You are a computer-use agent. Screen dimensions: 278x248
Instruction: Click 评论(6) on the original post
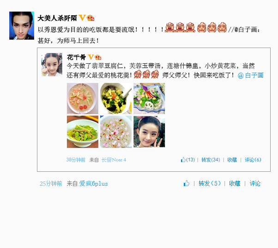point(253,160)
